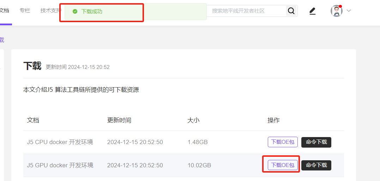Click the 更新时间 column header
The image size is (380, 181).
119,120
